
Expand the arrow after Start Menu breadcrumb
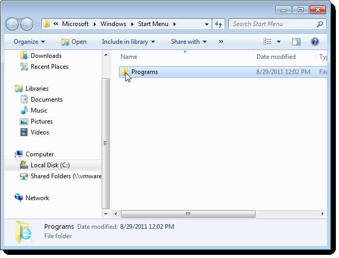click(x=175, y=24)
